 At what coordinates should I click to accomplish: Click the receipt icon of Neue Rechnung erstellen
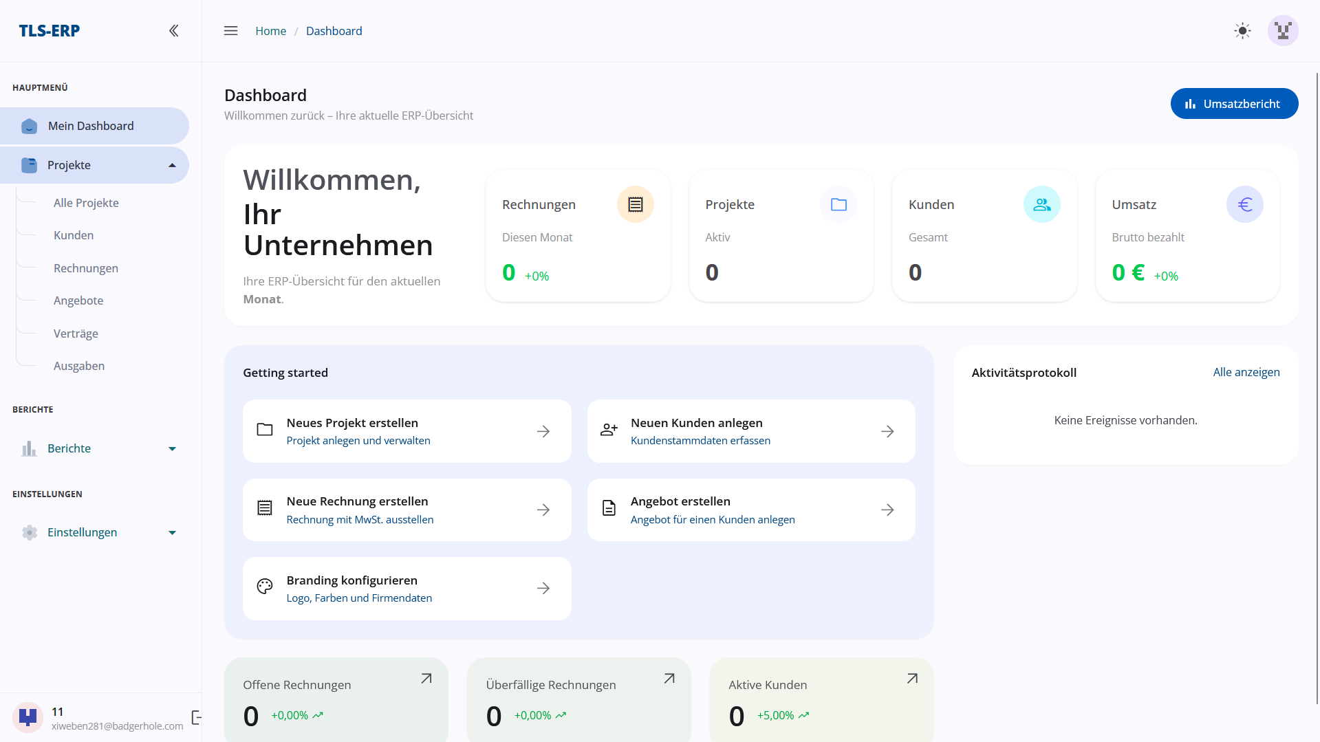[265, 508]
